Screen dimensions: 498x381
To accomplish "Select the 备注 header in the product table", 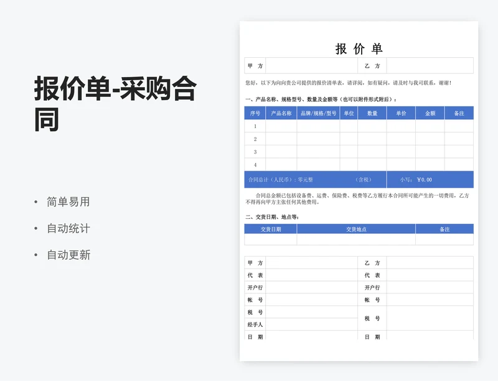I will (459, 113).
